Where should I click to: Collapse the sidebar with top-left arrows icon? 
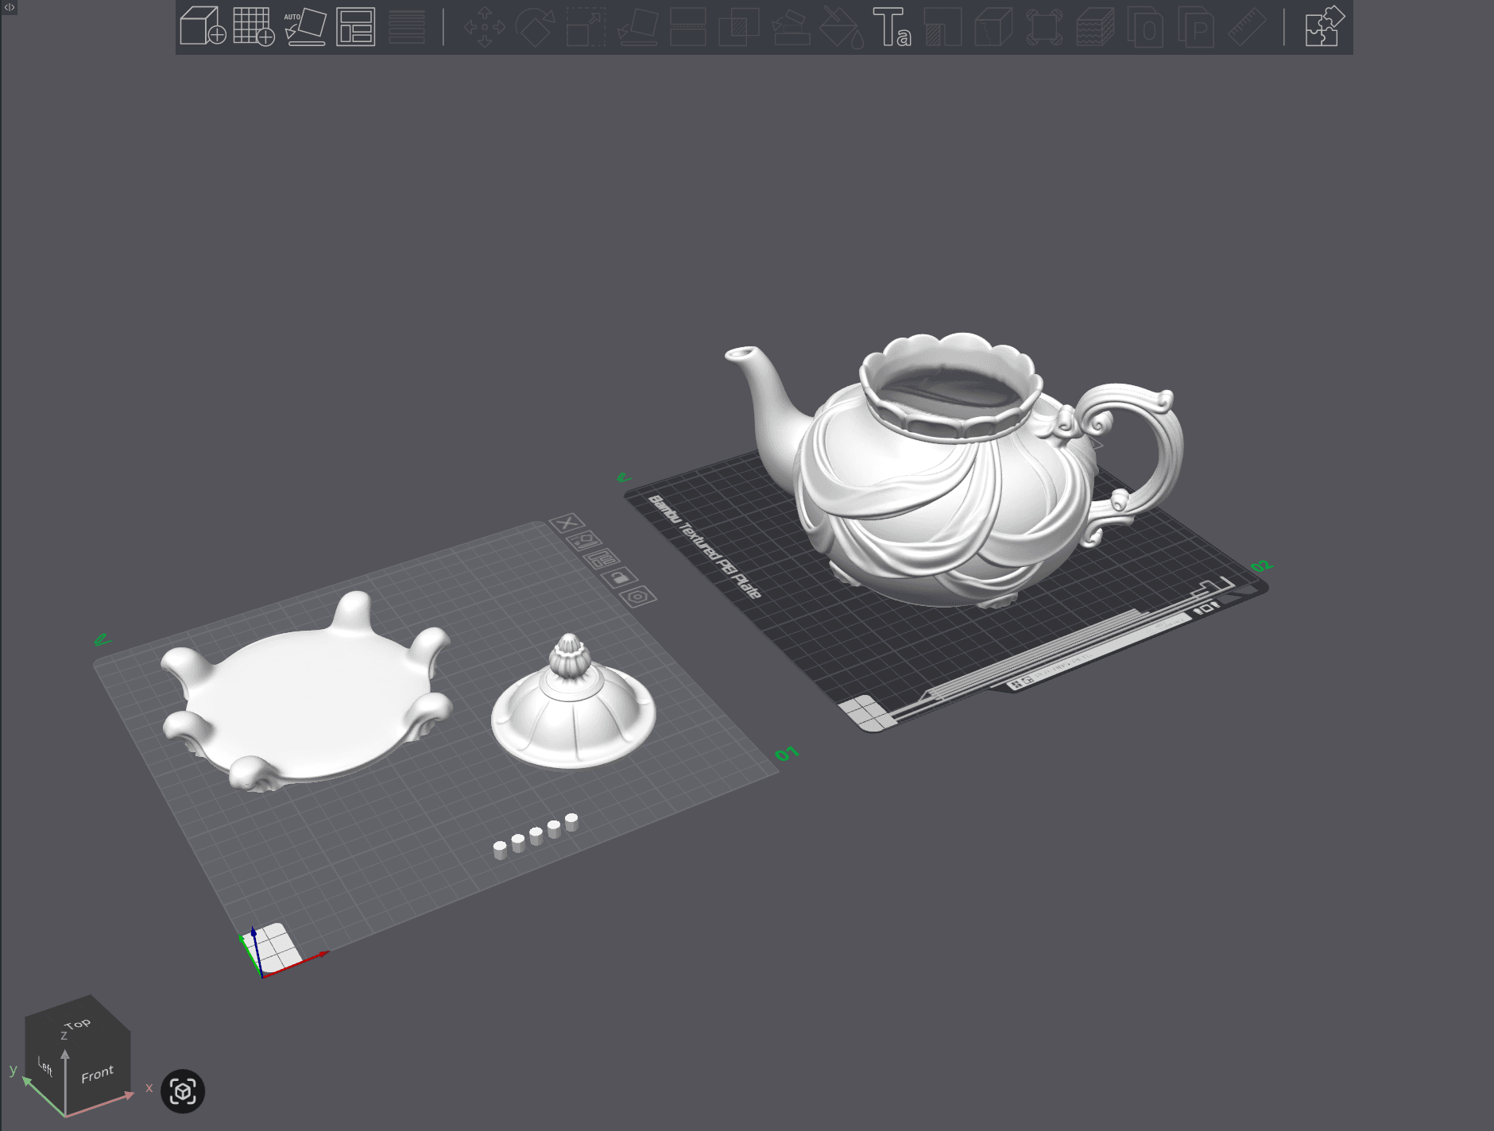pos(10,7)
